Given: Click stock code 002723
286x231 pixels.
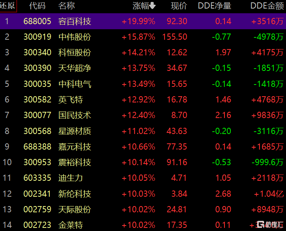Looking at the screenshot, I should (37, 225).
